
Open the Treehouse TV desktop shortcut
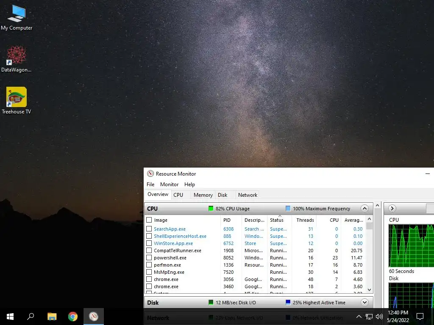17,101
